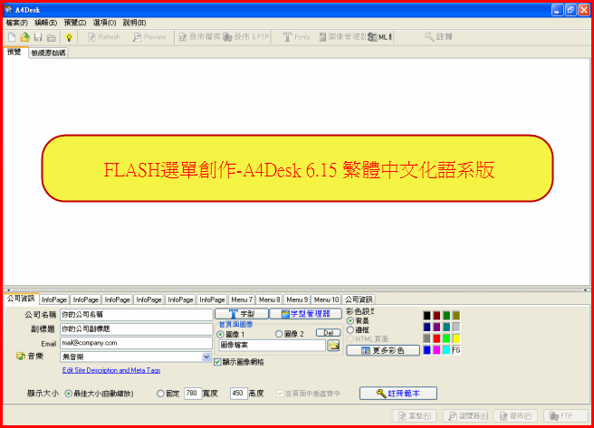Click Edit Site Description and Meta Tags link
The image size is (594, 428).
point(111,370)
